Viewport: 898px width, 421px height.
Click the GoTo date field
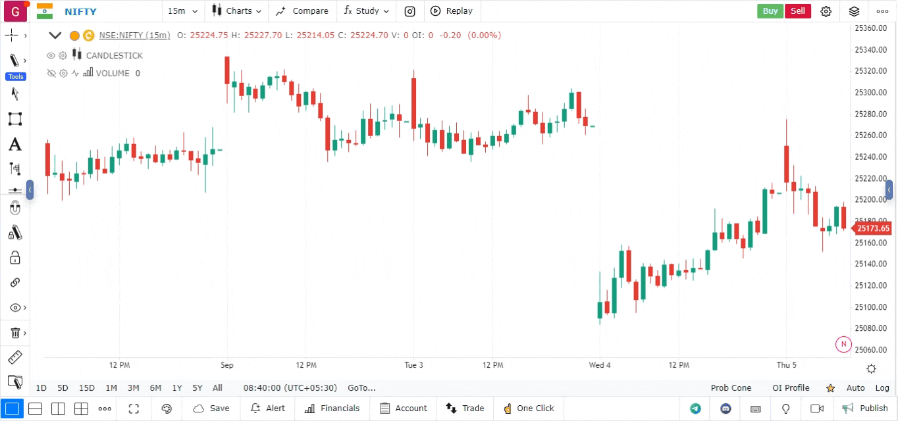(361, 388)
